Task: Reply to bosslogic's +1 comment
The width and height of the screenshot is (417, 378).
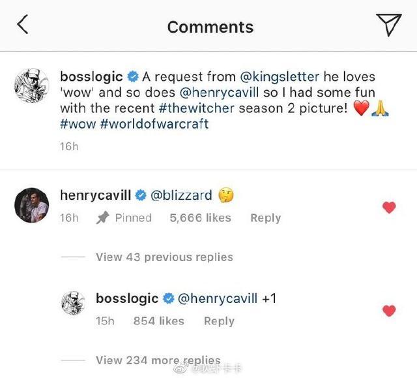Action: [219, 321]
